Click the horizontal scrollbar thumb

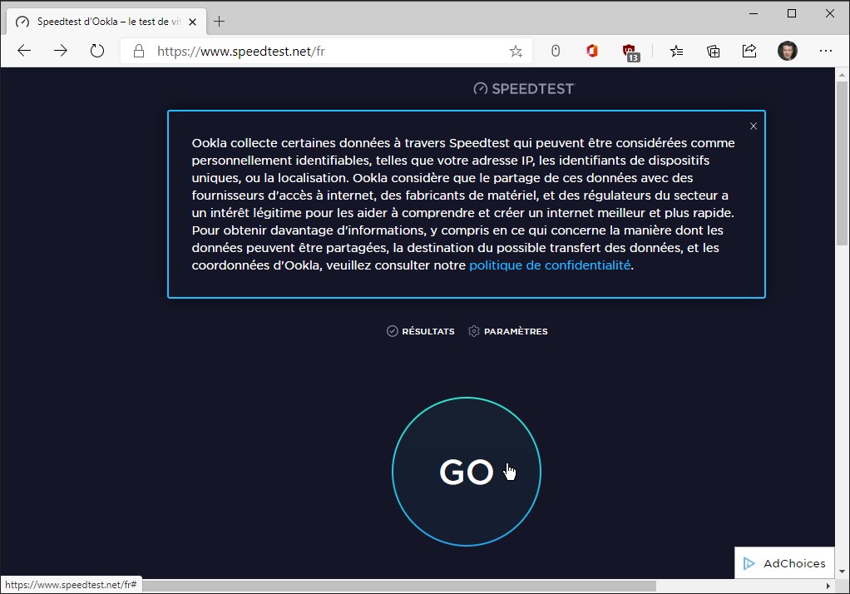coord(398,586)
